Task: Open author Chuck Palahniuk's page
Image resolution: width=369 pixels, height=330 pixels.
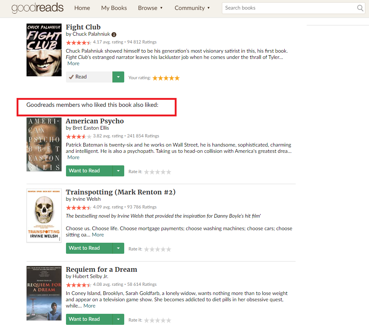Action: point(91,34)
